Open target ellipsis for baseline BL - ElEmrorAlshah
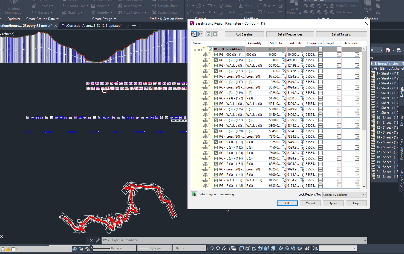Viewport: 404px width, 254px height. tap(339, 49)
